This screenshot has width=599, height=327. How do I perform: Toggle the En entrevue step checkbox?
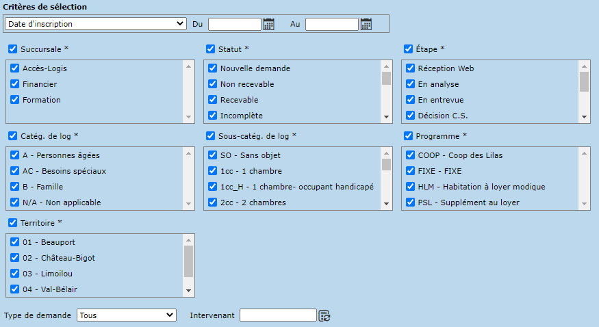(x=410, y=100)
